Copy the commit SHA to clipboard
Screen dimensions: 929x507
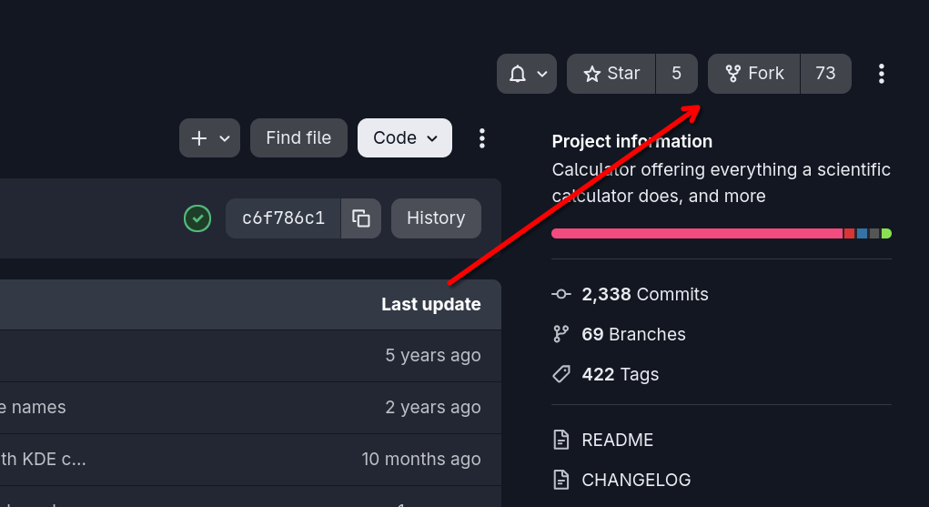tap(361, 218)
